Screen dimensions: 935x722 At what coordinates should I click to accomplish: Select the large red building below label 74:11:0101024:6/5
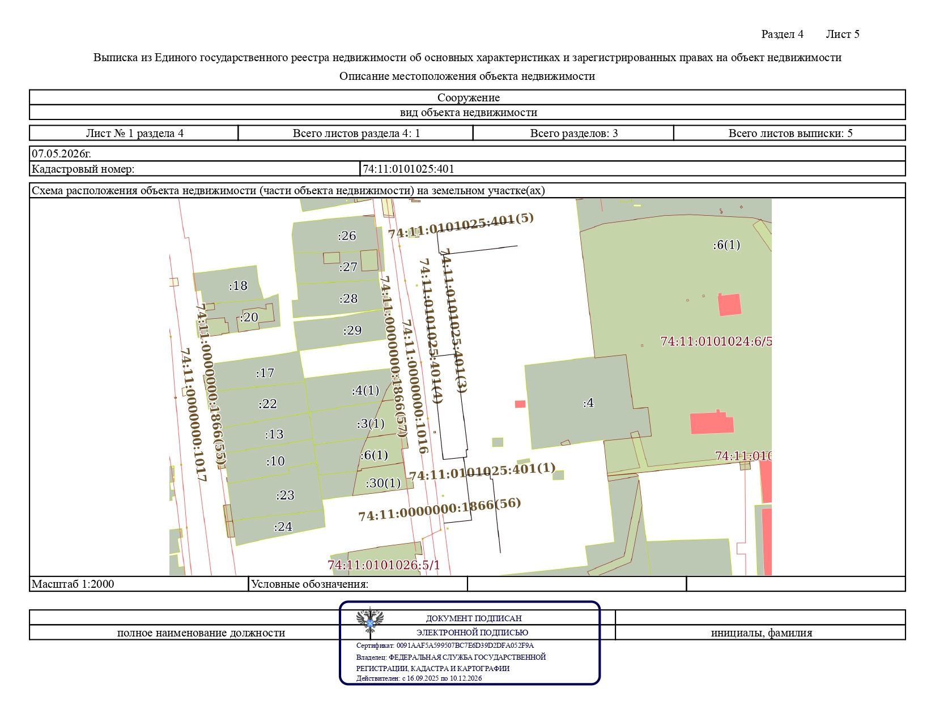(x=712, y=422)
